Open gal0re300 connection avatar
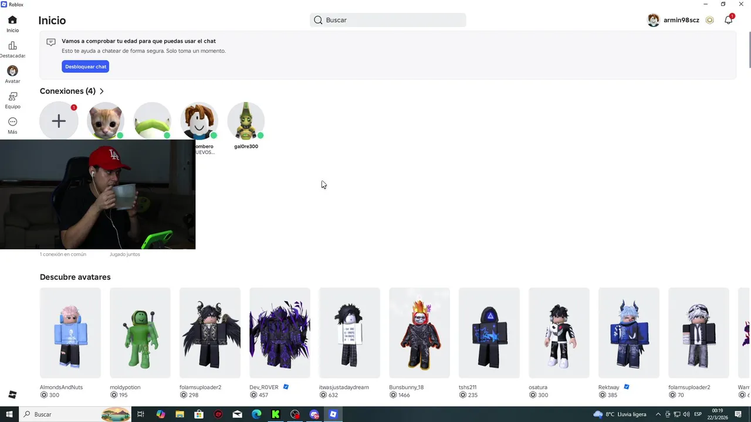 pos(246,121)
